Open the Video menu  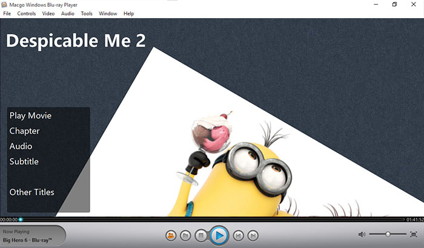point(48,13)
